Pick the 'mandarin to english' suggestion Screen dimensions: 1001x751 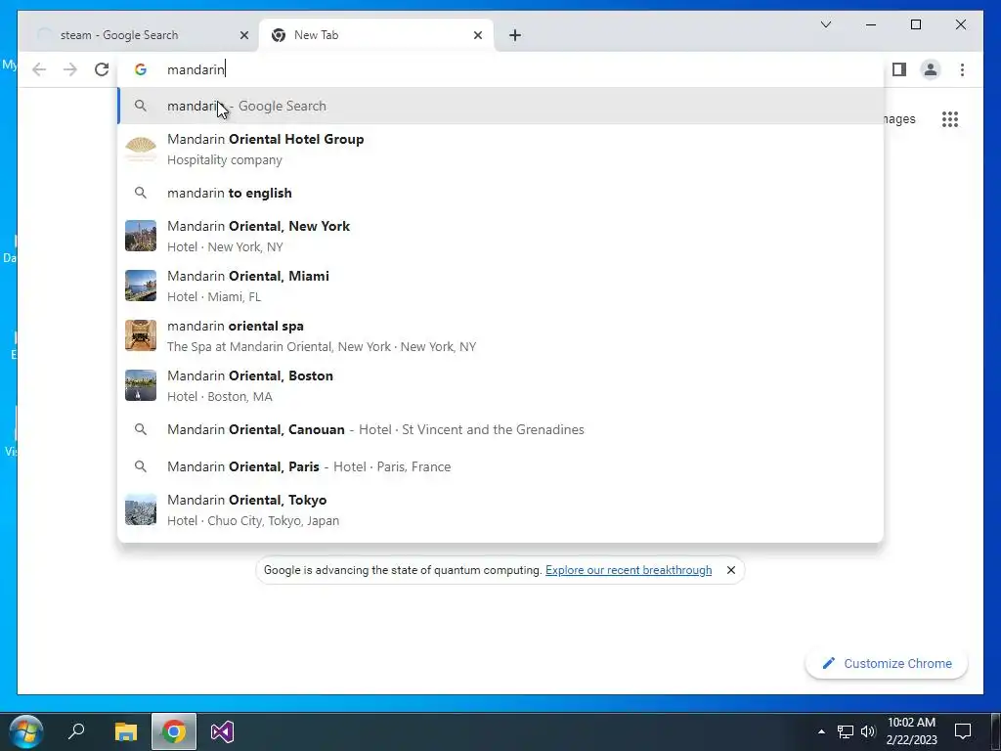click(x=500, y=193)
